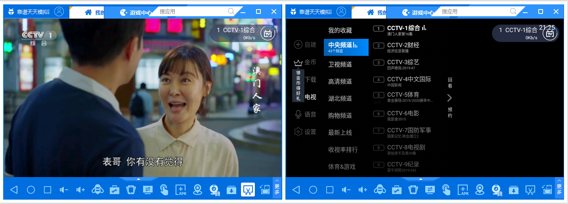Open 体育&游戏 category

coord(342,166)
